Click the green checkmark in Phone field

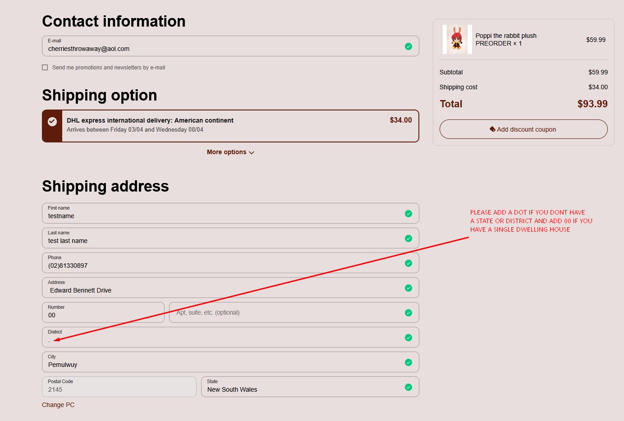408,263
